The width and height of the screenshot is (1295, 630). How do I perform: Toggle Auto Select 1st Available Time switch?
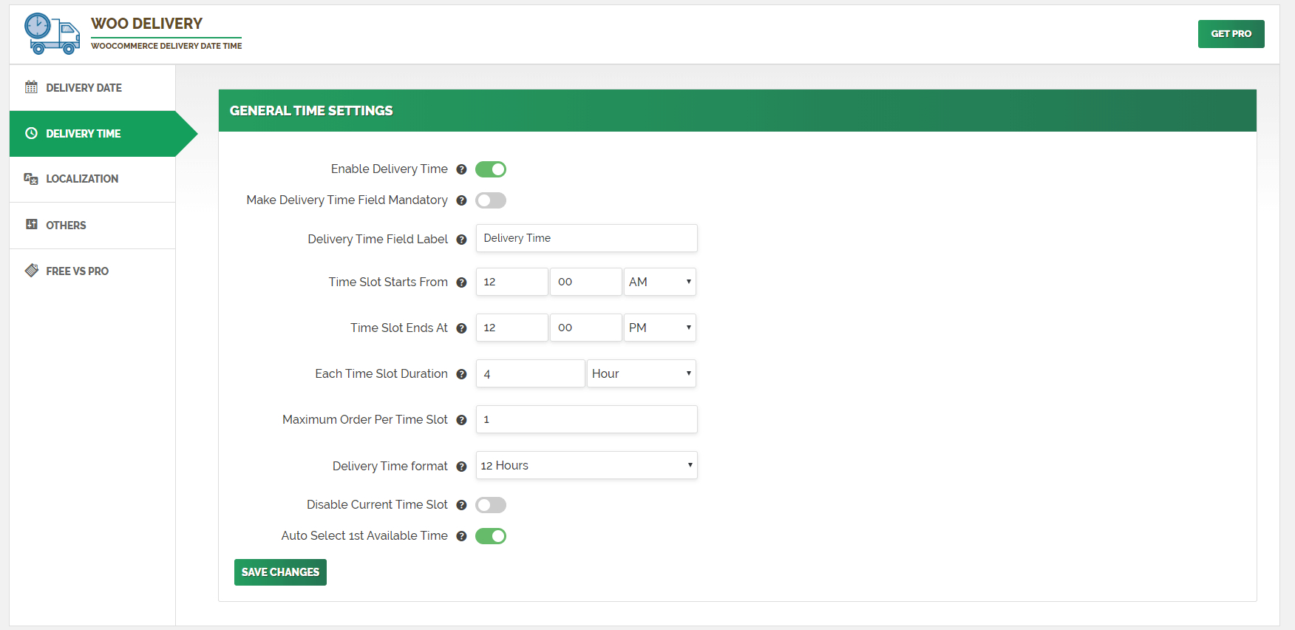[x=491, y=536]
